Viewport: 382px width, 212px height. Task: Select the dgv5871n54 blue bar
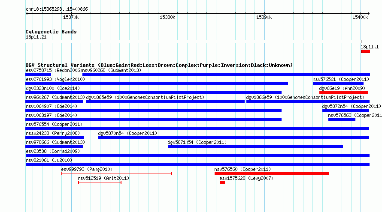click(x=255, y=146)
